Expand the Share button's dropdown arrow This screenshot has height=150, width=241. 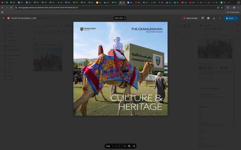pos(237,18)
